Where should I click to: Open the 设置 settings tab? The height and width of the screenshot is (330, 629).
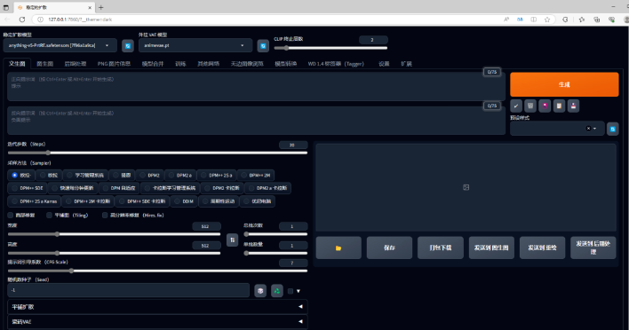[x=384, y=64]
